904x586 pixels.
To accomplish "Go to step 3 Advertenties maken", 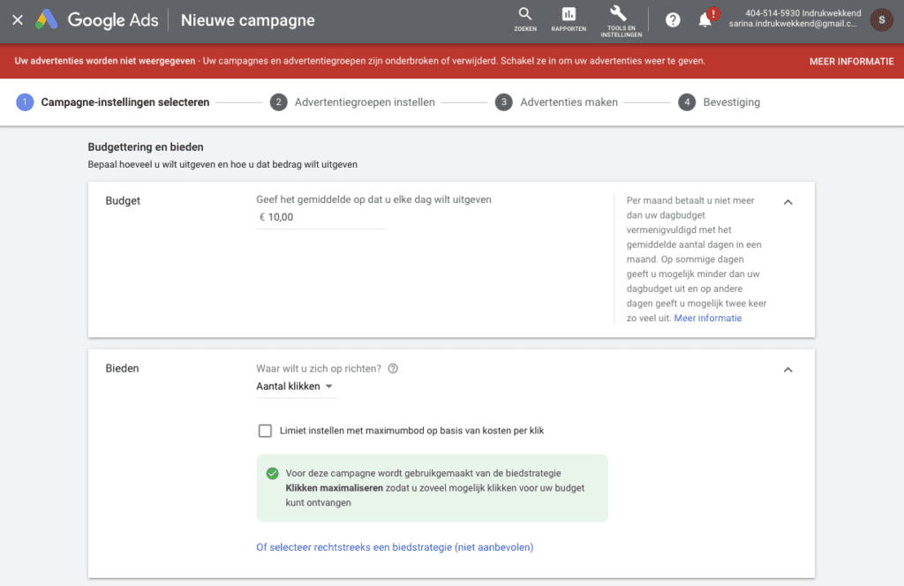I will click(557, 102).
